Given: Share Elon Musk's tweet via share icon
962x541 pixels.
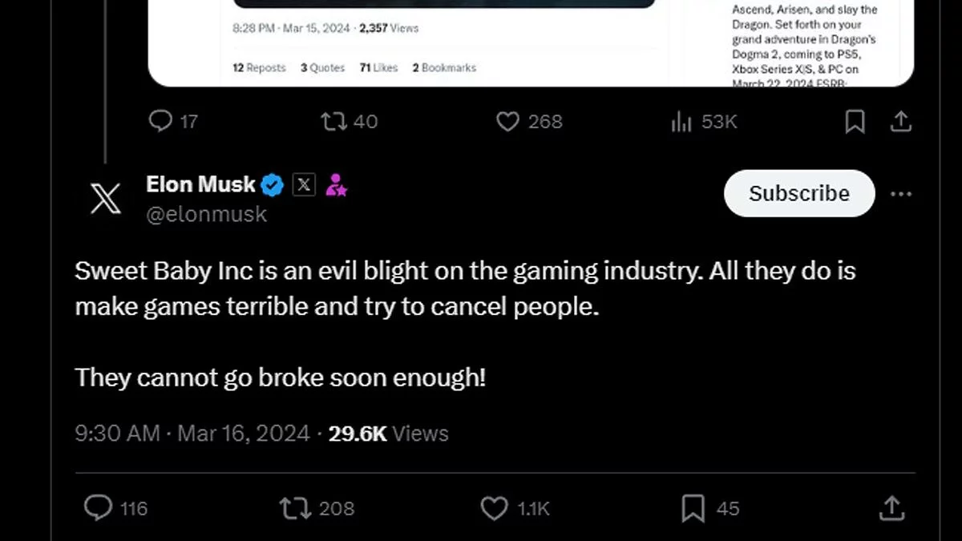Looking at the screenshot, I should pos(891,508).
